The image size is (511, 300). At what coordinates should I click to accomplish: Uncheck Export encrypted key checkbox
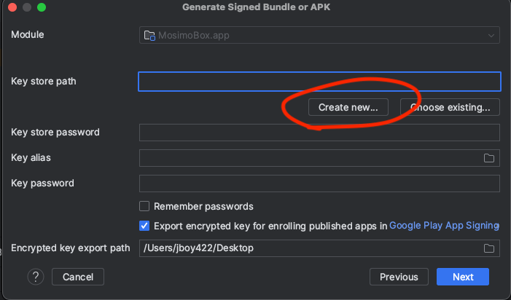(144, 226)
